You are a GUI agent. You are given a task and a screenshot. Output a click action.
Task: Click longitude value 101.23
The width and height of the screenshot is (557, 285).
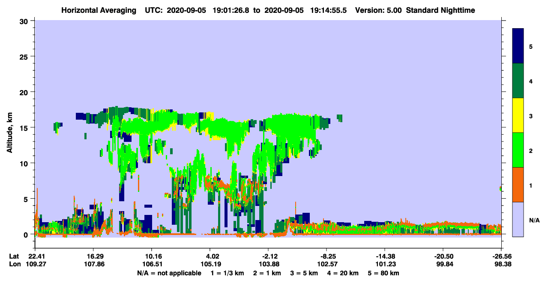tap(385, 264)
